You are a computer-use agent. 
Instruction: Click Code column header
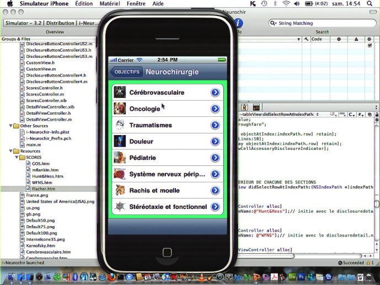pyautogui.click(x=320, y=39)
